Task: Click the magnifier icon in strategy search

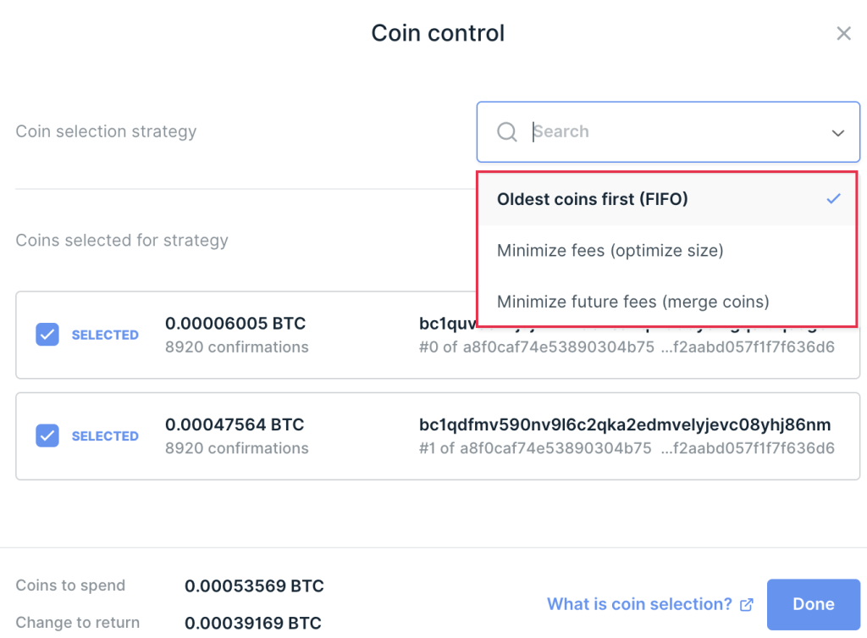Action: point(507,132)
